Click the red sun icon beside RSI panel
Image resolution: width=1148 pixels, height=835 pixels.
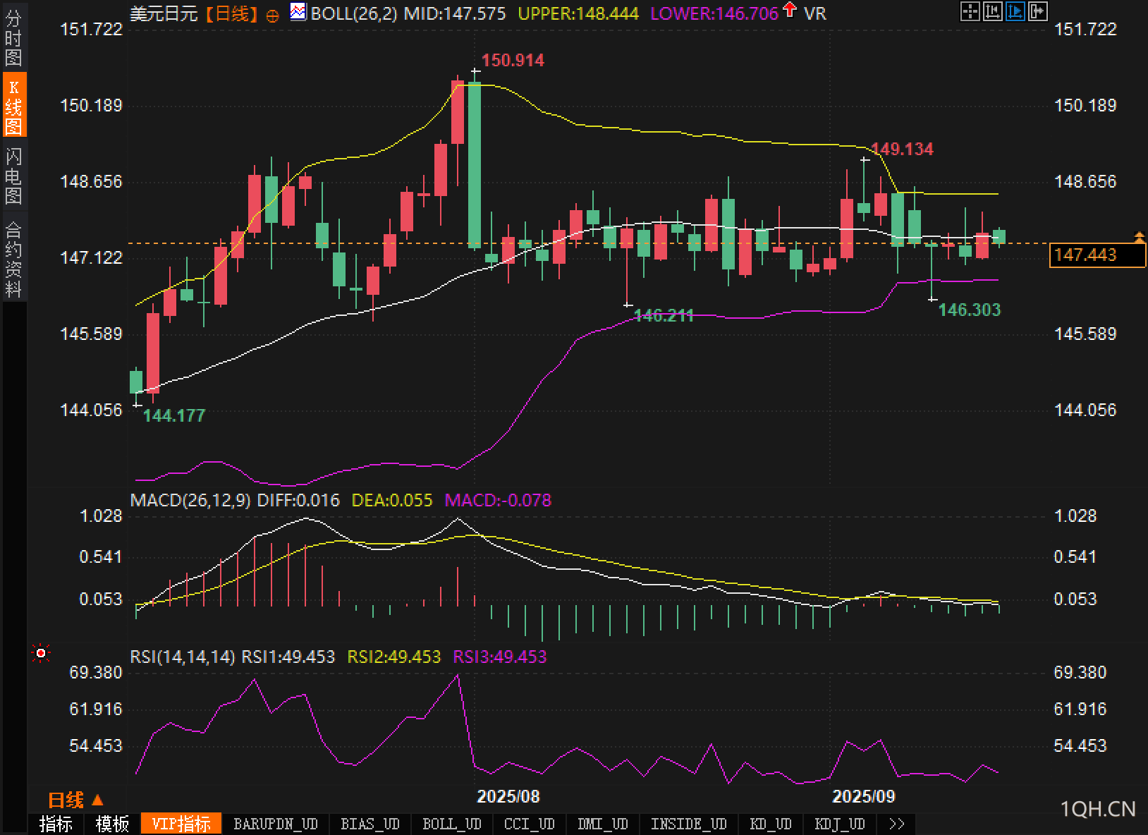(x=41, y=654)
